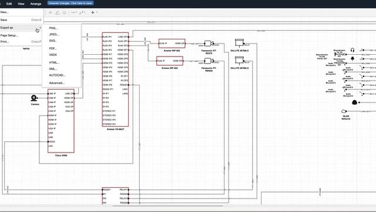Select the upper DA-LITE 36786LS screen icon
Viewport: 376px width, 212px height.
[x=239, y=43]
